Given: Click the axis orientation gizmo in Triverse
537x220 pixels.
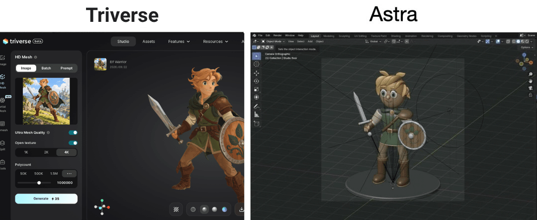Looking at the screenshot, I should 102,207.
